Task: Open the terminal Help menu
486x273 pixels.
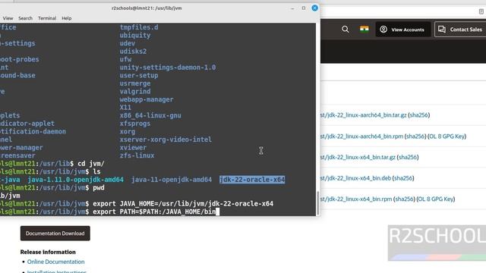Action: tap(66, 18)
